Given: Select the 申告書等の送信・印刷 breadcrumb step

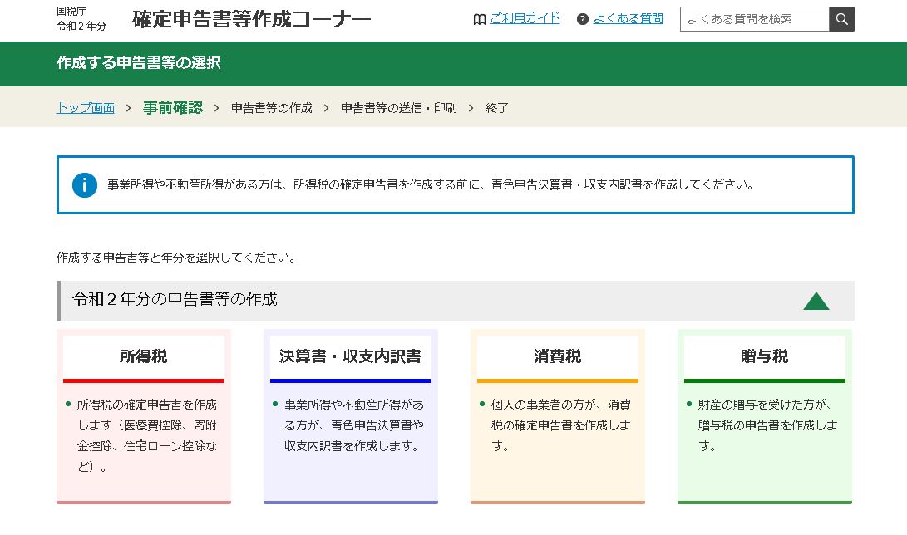Looking at the screenshot, I should 398,108.
